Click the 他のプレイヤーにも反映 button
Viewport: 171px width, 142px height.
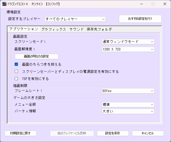pyautogui.click(x=72, y=133)
